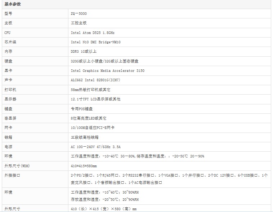This screenshot has width=273, height=212.
Task: Select the AC 100-240V power value
Action: 96,147
